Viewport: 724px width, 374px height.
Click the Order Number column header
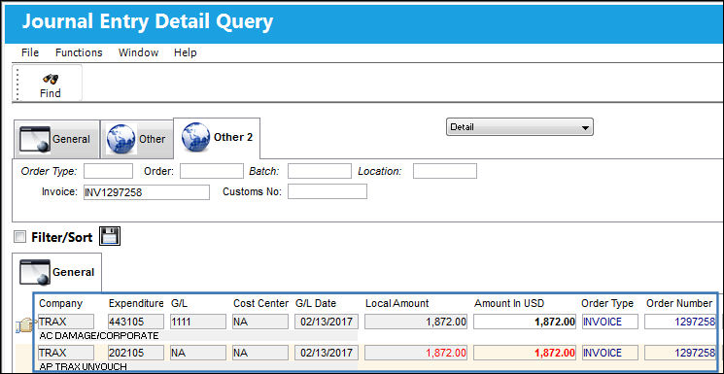coord(679,303)
